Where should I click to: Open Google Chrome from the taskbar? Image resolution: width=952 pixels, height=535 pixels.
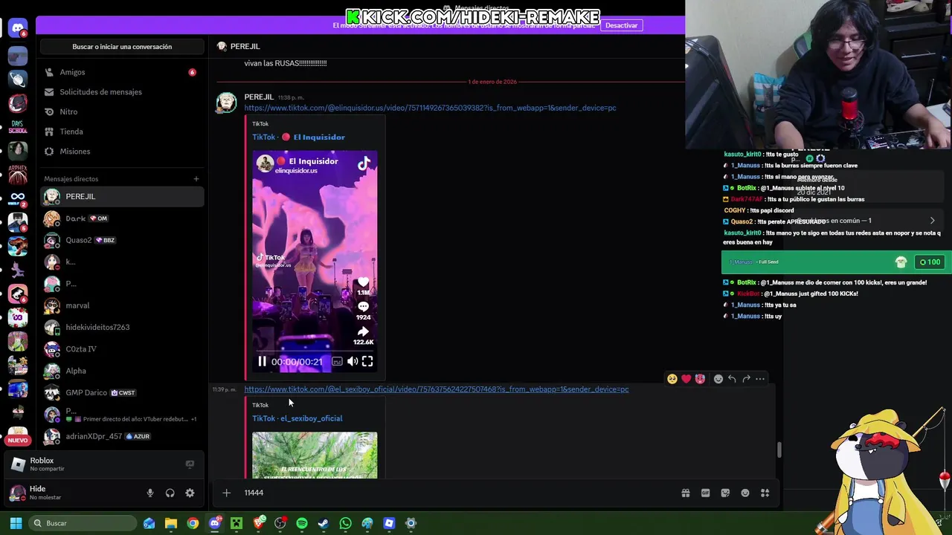[193, 523]
